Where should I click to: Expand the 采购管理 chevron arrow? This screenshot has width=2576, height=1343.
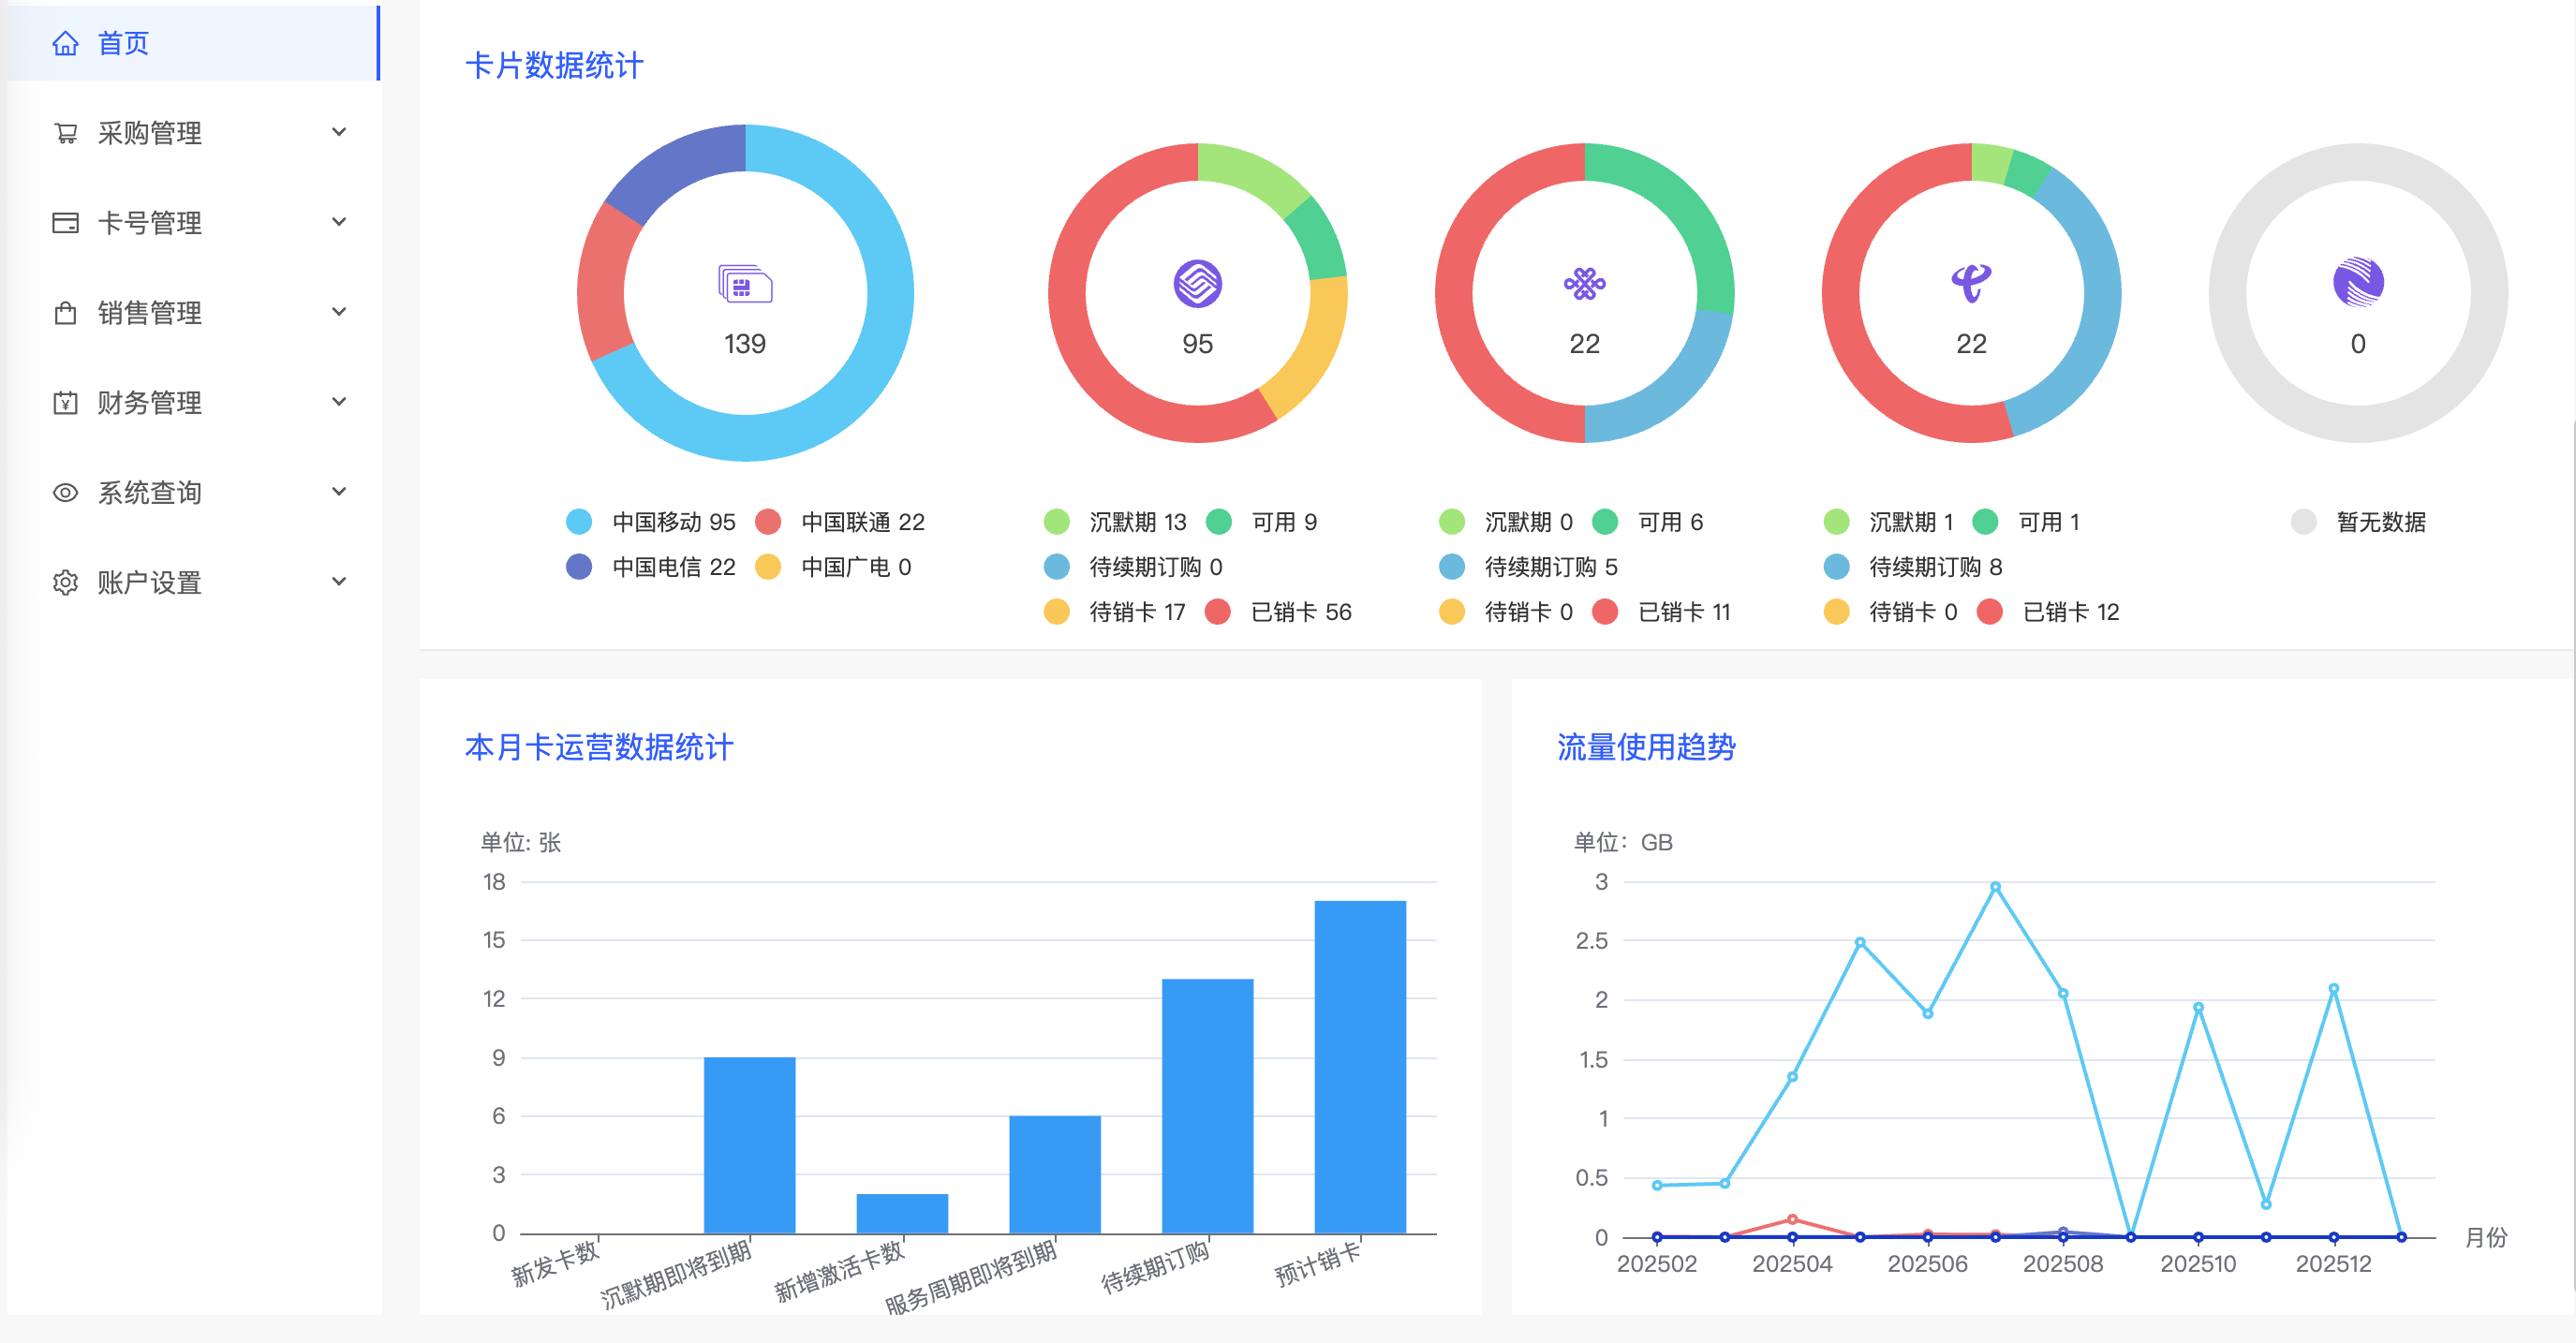pos(339,132)
